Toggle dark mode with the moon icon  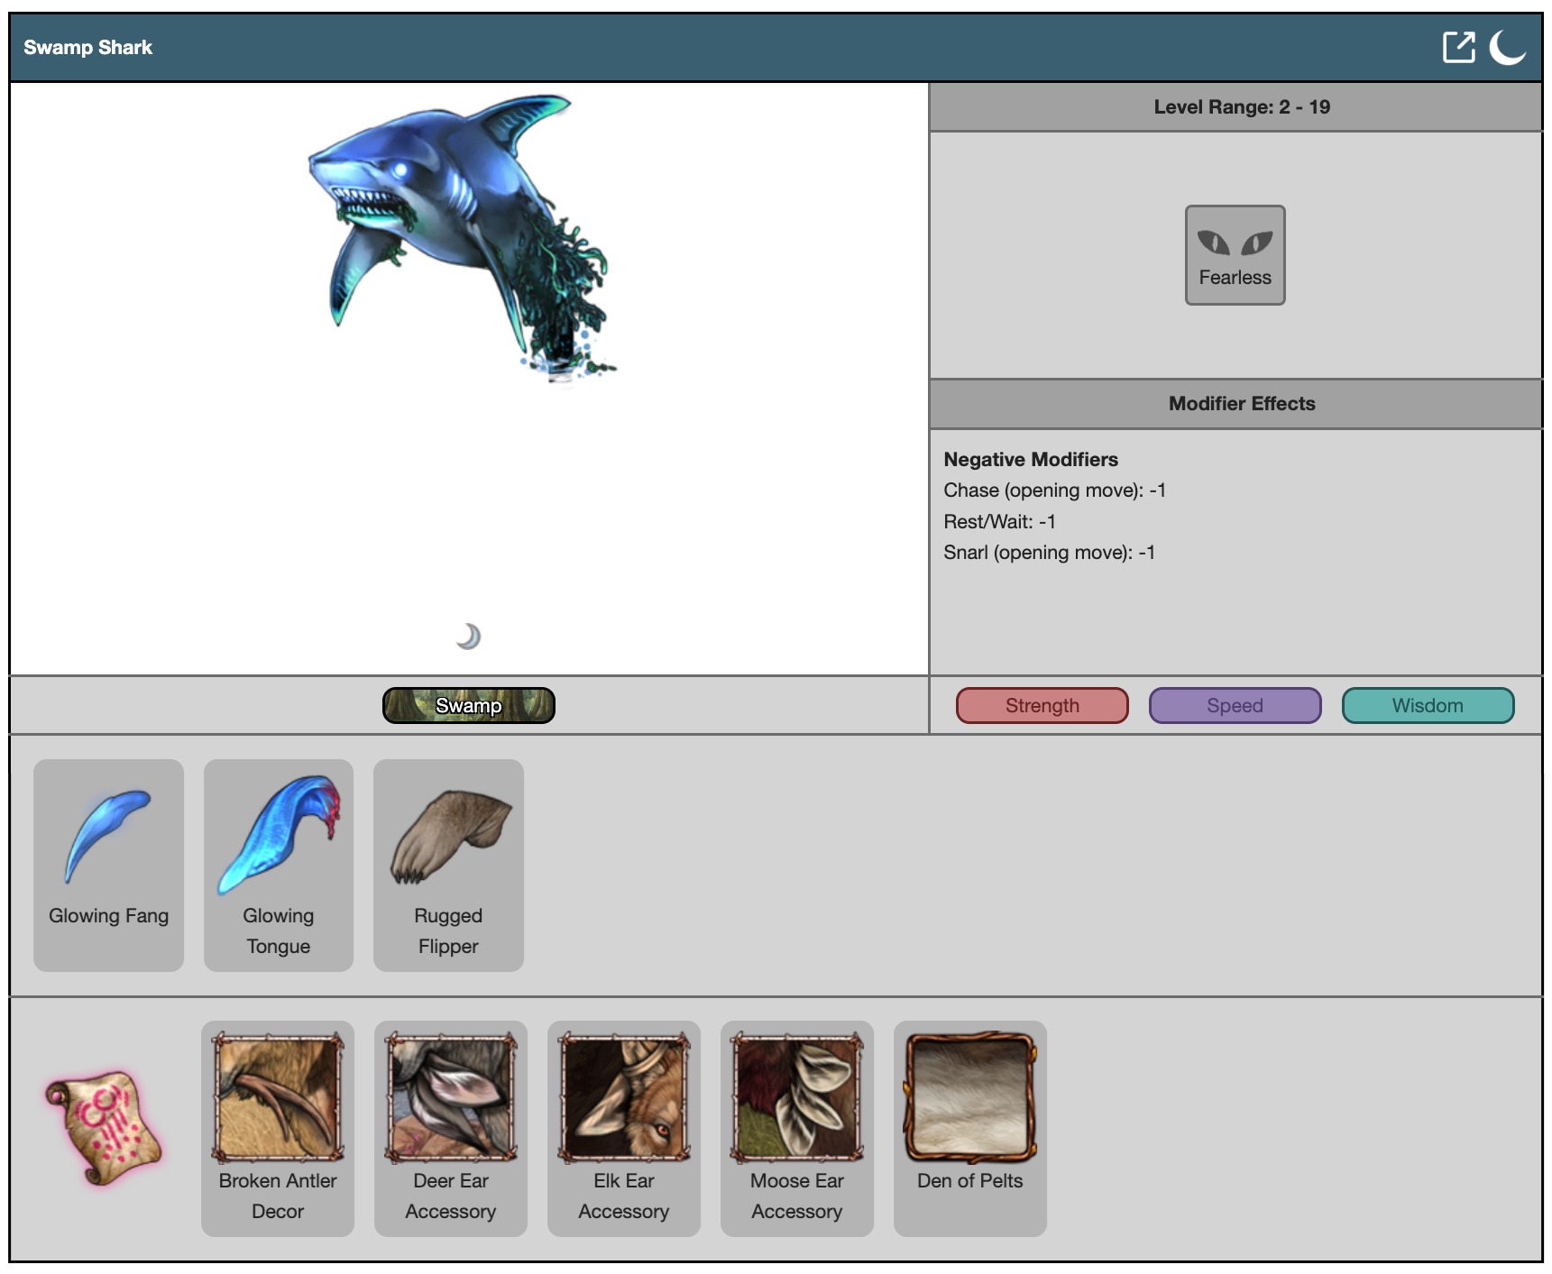tap(1506, 47)
